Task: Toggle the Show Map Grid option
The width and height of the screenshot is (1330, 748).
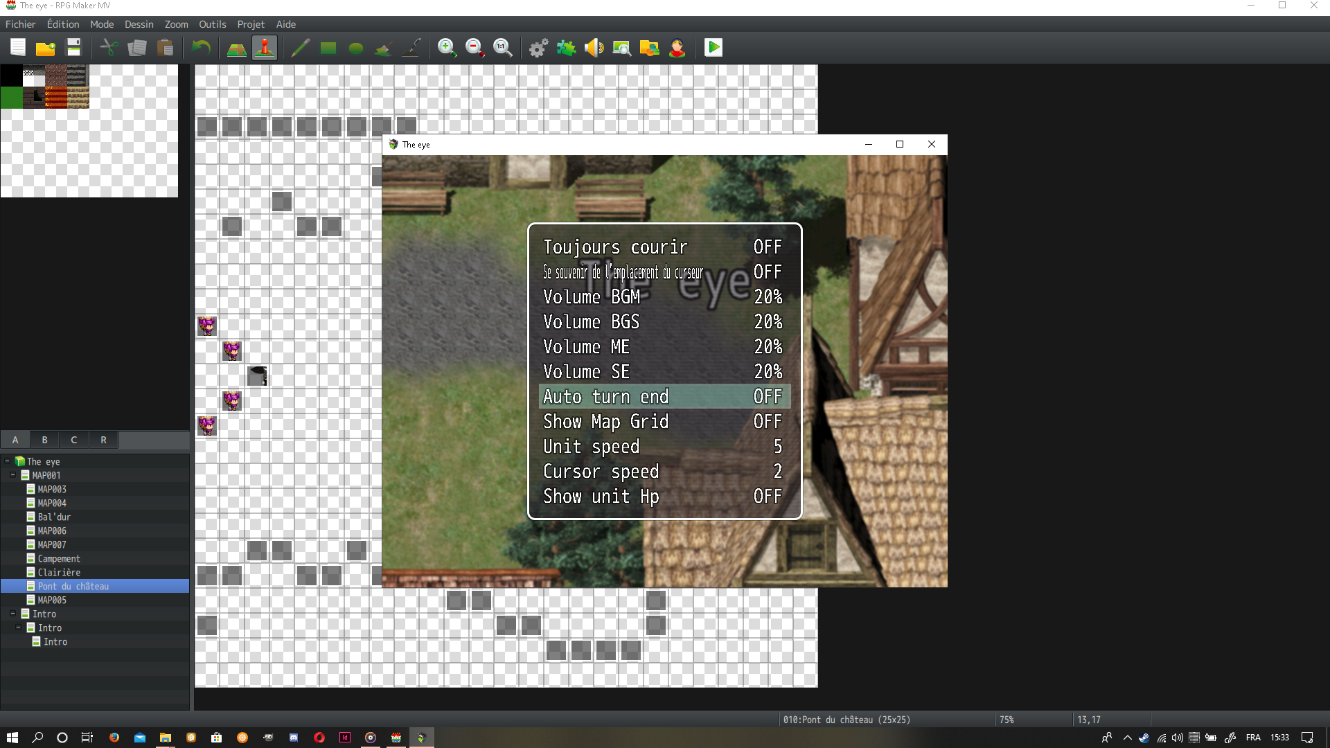Action: click(x=664, y=422)
